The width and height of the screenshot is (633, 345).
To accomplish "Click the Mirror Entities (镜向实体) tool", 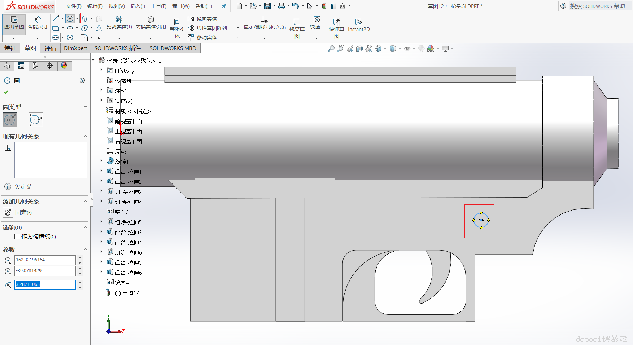I will click(x=202, y=19).
